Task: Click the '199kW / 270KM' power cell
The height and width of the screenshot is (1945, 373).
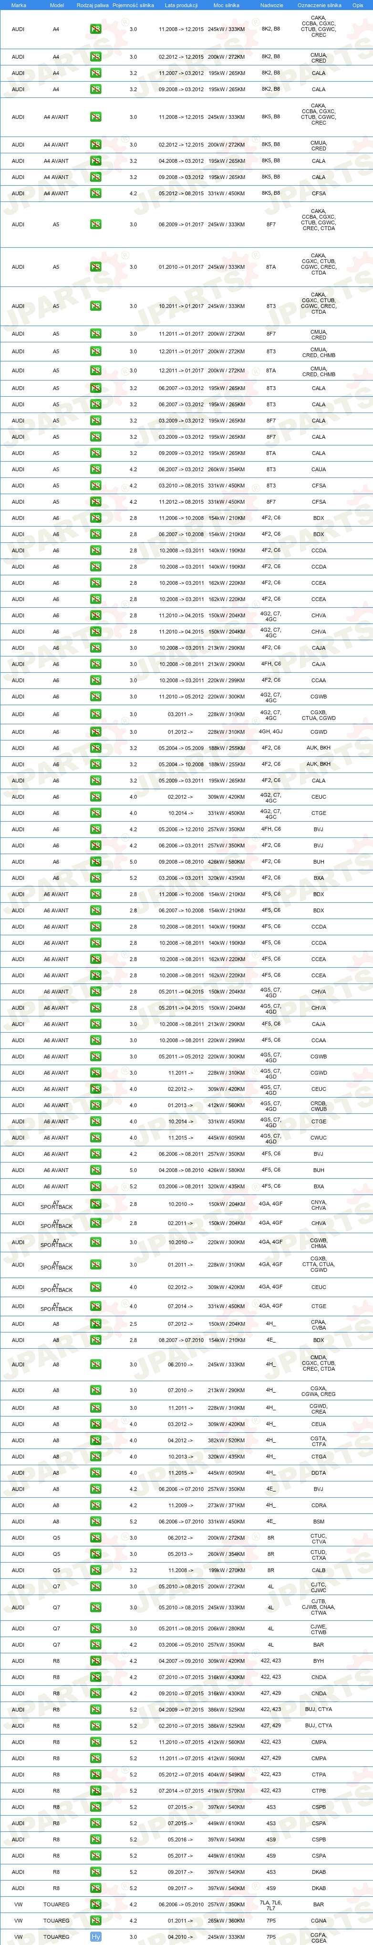Action: (x=227, y=1571)
